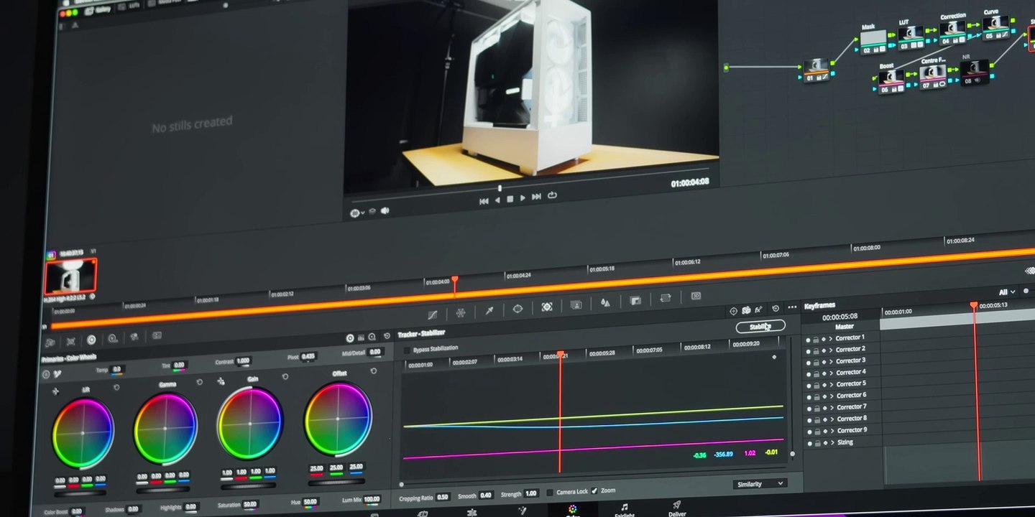Open the Curves palette icon
Viewport: 1035px width, 517px height.
coord(433,314)
